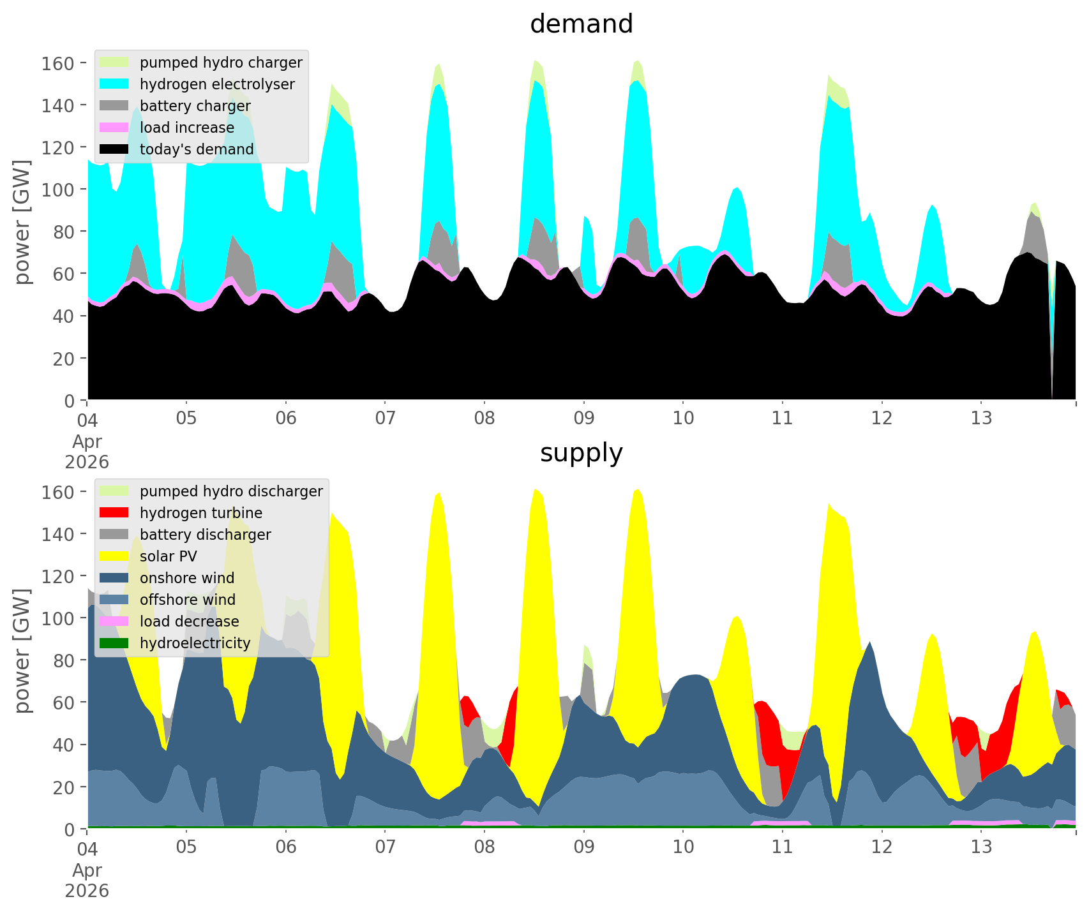1089x913 pixels.
Task: Click the "demand" chart title
Action: [x=581, y=24]
